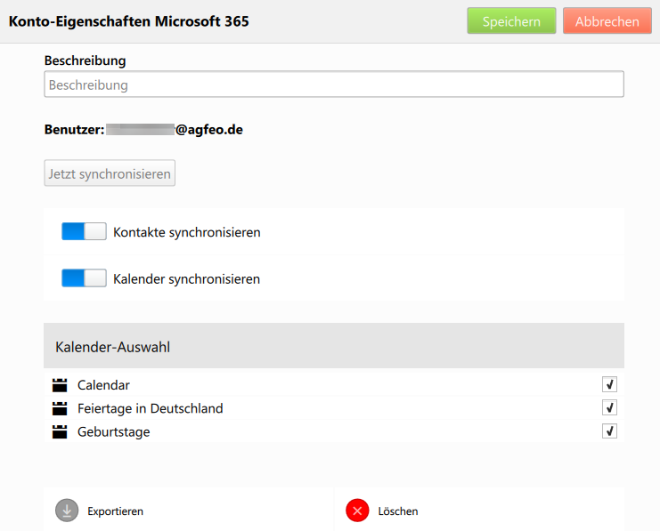Uncheck the Geburtstage checkbox

click(x=609, y=431)
